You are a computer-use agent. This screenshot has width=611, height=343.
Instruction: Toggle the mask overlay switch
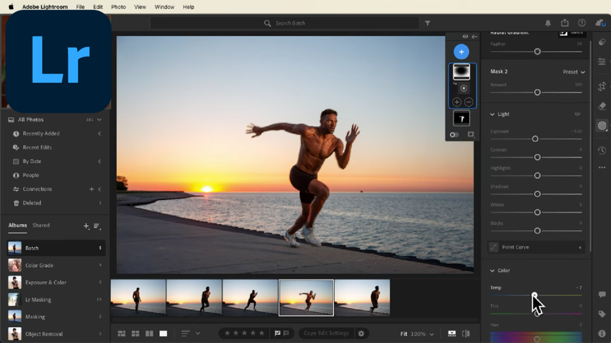click(x=454, y=134)
